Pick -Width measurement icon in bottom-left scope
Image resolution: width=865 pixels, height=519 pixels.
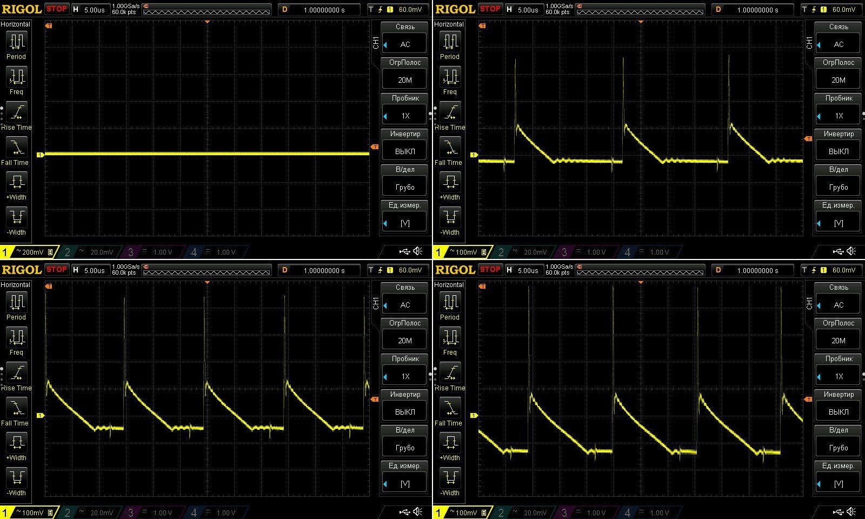tap(16, 478)
